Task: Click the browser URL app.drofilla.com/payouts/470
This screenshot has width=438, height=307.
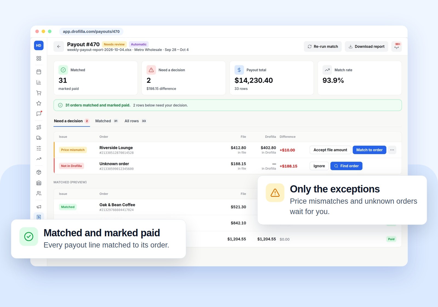Action: pyautogui.click(x=91, y=32)
